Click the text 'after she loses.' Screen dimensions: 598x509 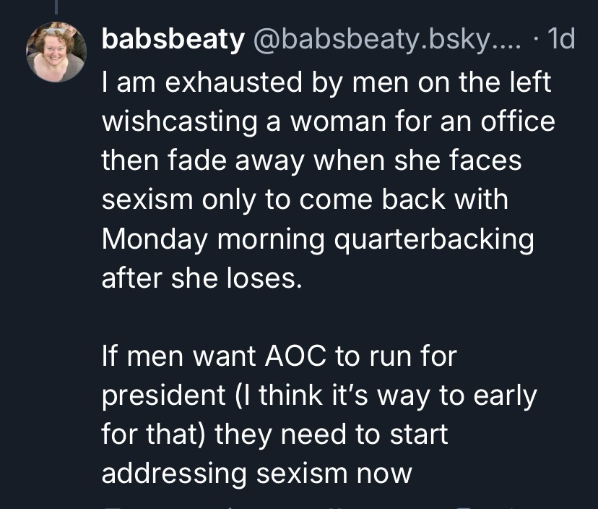(x=199, y=278)
